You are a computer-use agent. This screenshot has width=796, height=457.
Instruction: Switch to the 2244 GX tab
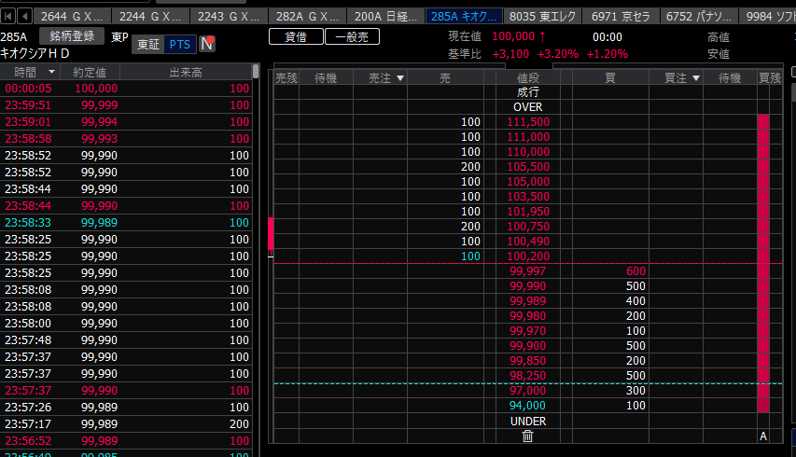pyautogui.click(x=150, y=16)
